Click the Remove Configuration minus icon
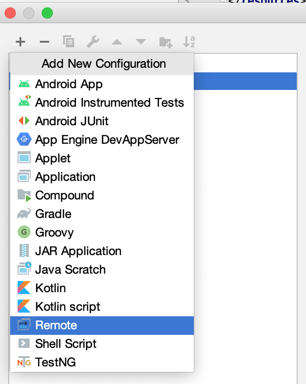The image size is (306, 384). tap(45, 42)
